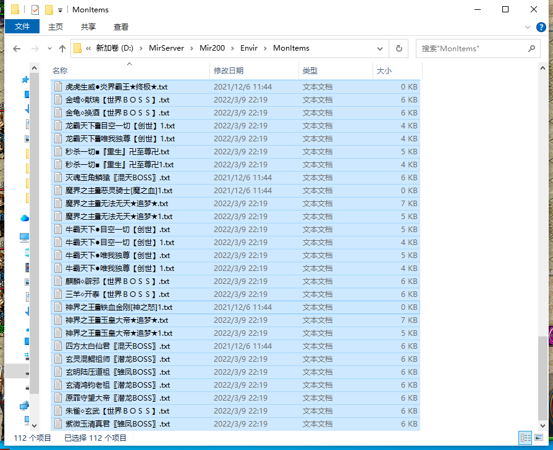Click This PC icon in navigation pane

click(24, 238)
